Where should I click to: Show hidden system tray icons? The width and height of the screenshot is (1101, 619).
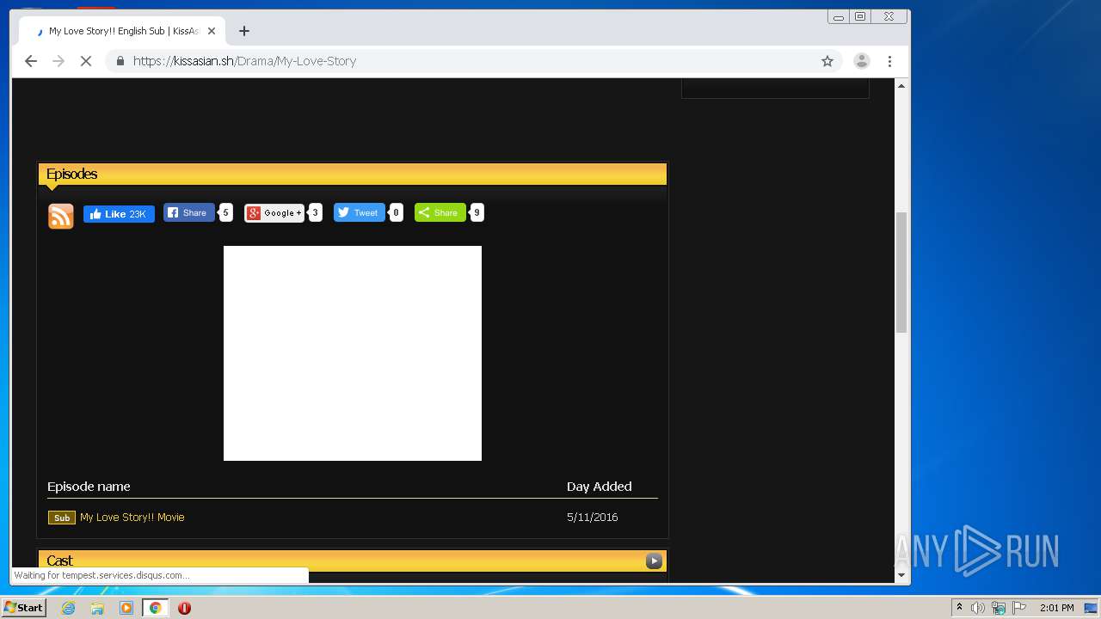959,608
